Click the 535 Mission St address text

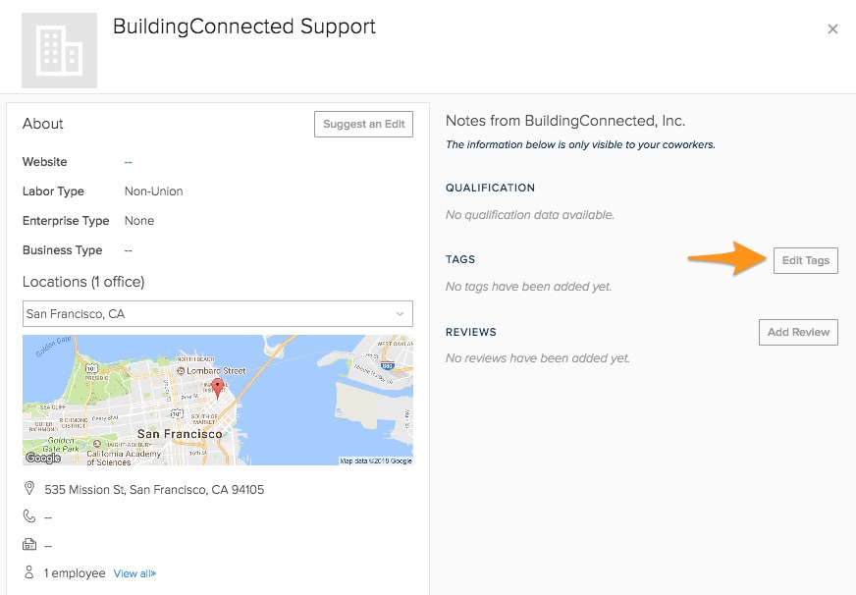(154, 489)
